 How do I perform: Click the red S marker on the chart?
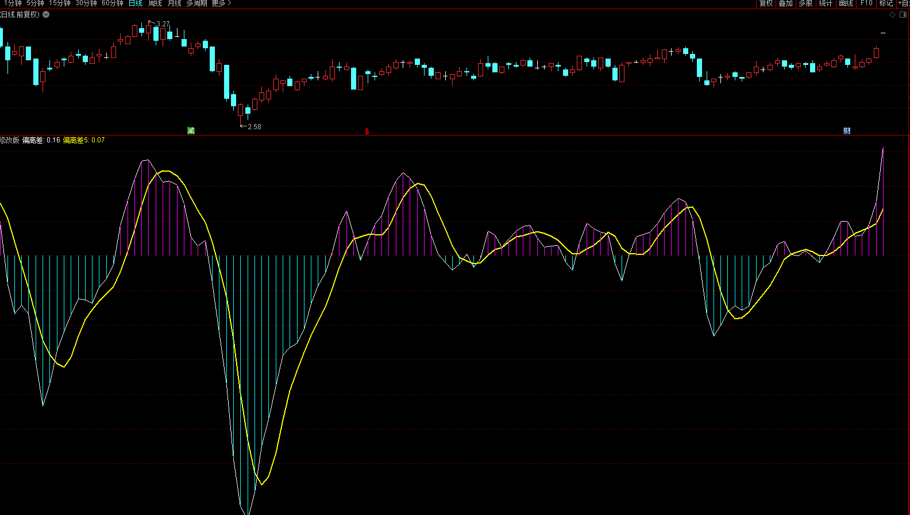367,132
